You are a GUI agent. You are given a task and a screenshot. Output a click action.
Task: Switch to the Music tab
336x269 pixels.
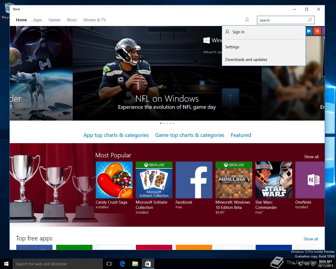(72, 20)
